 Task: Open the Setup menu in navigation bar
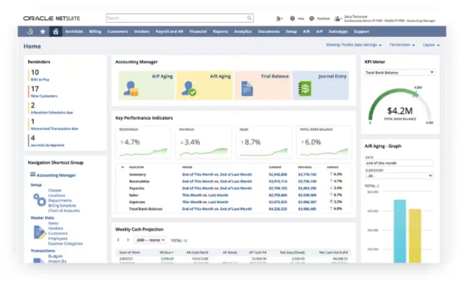point(291,31)
